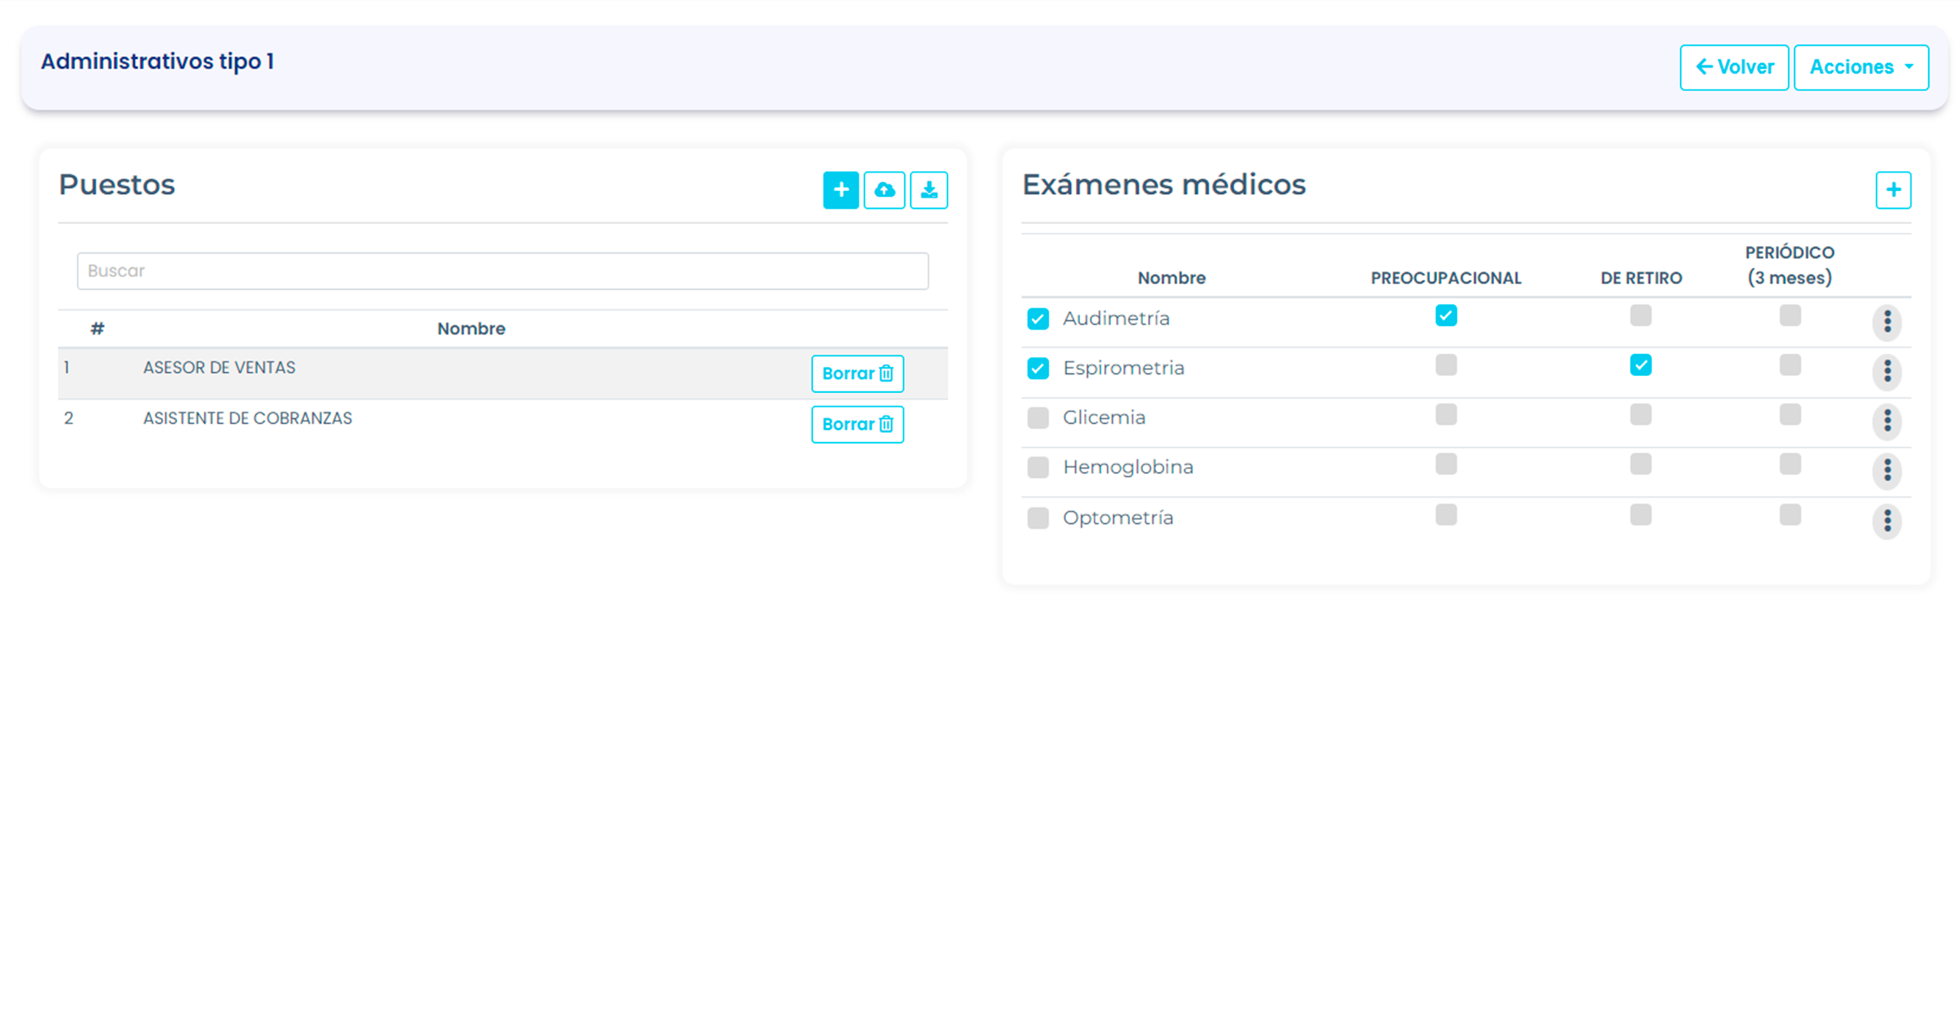This screenshot has height=1011, width=1959.
Task: Delete ASESOR DE VENTAS with Borrar
Action: coord(857,374)
